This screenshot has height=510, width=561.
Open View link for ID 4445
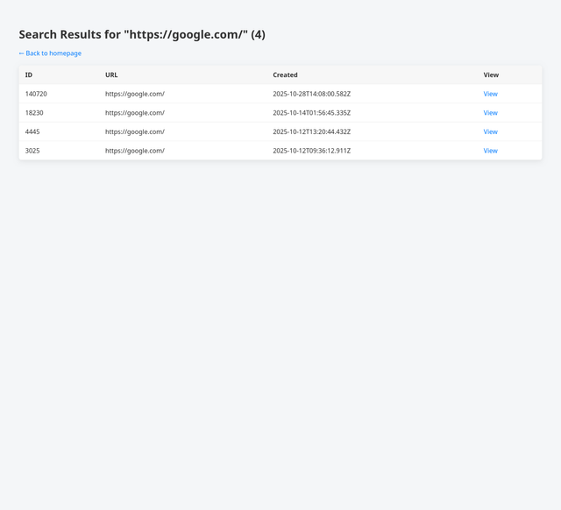click(490, 131)
